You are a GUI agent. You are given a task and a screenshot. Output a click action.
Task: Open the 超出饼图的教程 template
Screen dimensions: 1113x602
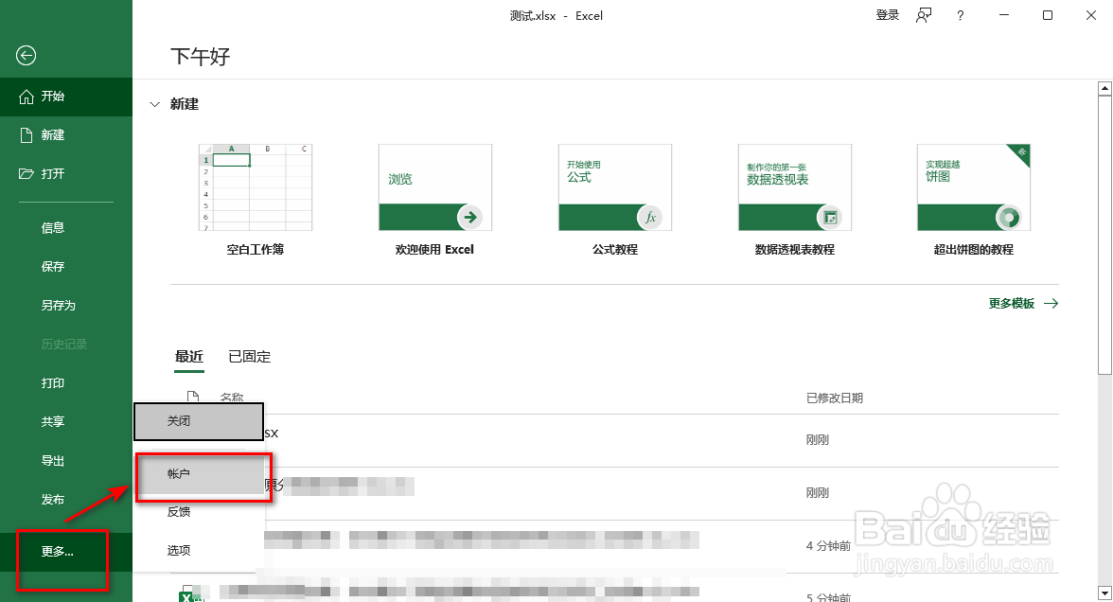[973, 201]
